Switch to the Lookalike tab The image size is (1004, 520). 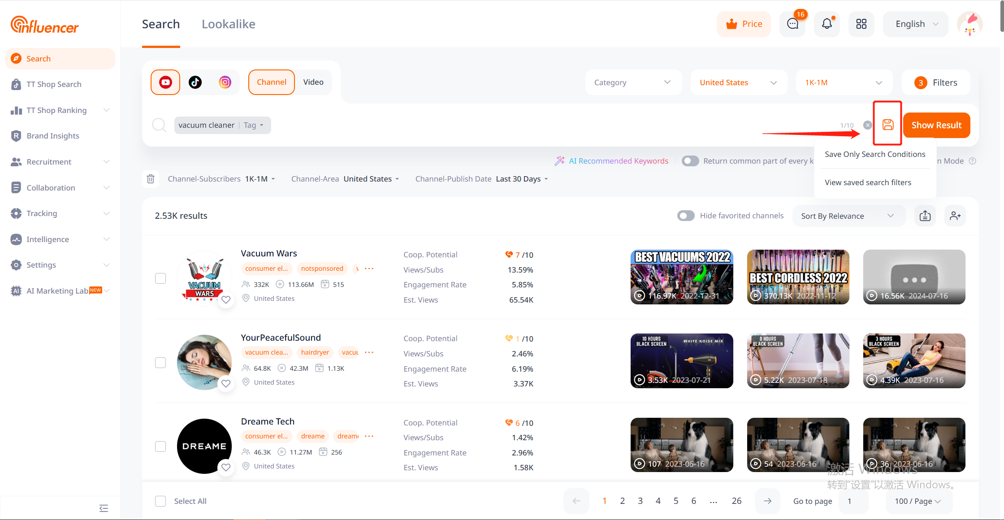228,24
